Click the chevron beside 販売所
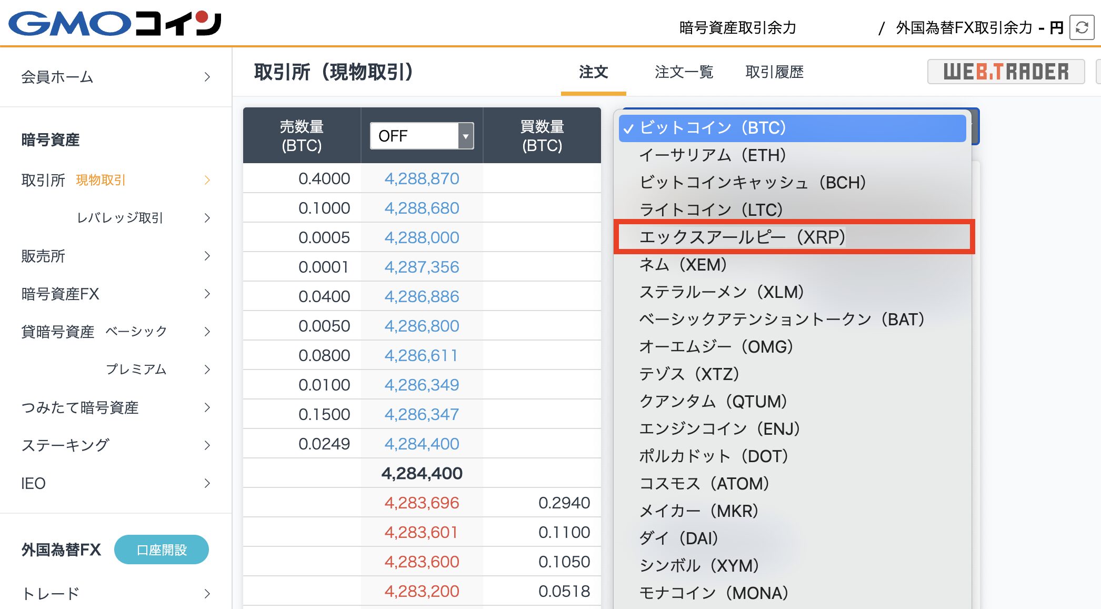Image resolution: width=1101 pixels, height=609 pixels. 207,256
